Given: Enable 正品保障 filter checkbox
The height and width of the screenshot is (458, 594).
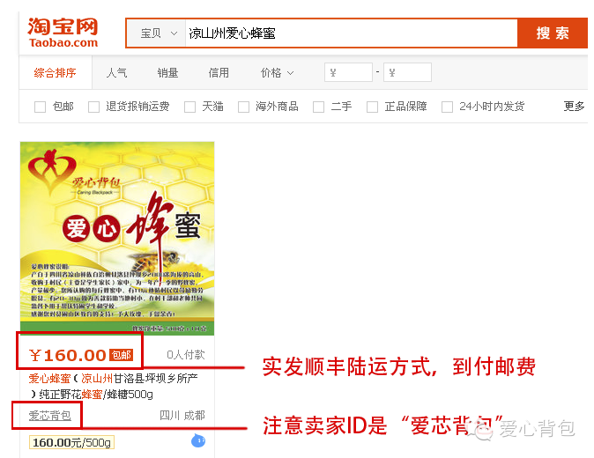Looking at the screenshot, I should pyautogui.click(x=373, y=107).
